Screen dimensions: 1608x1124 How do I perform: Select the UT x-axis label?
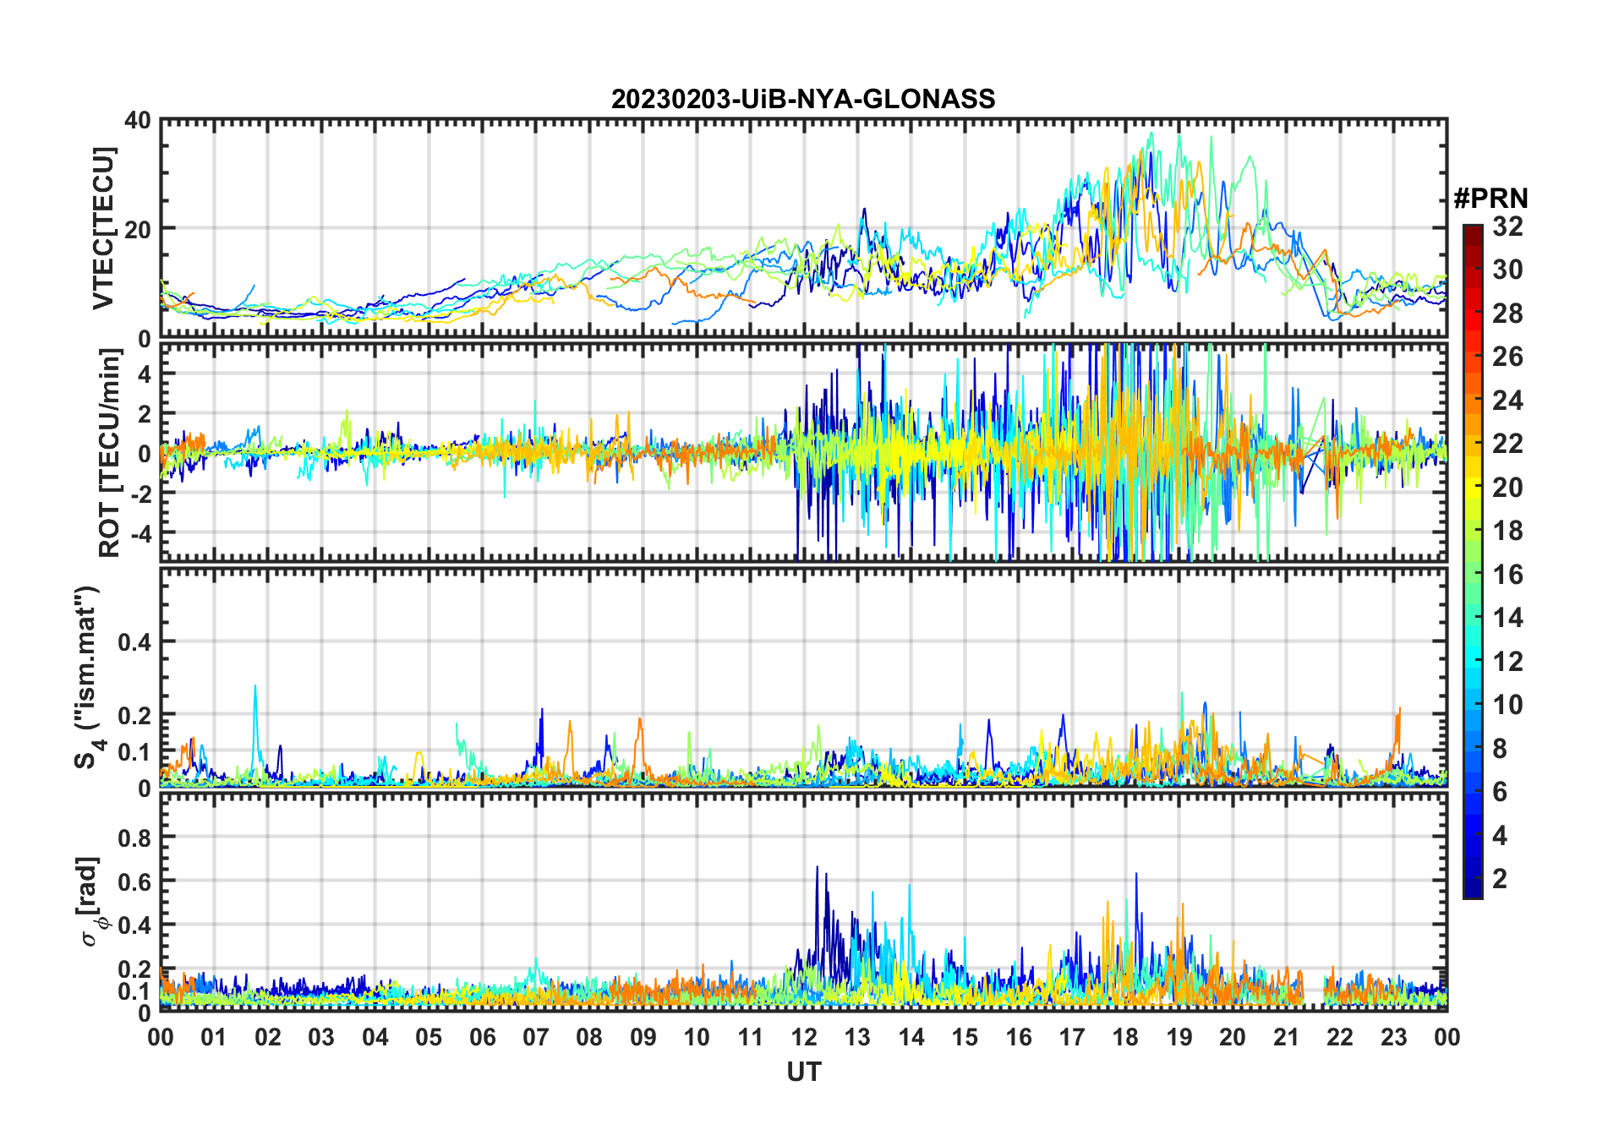[x=804, y=1072]
